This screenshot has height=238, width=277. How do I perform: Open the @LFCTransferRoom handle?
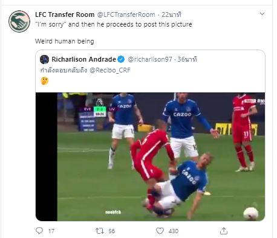pos(126,14)
